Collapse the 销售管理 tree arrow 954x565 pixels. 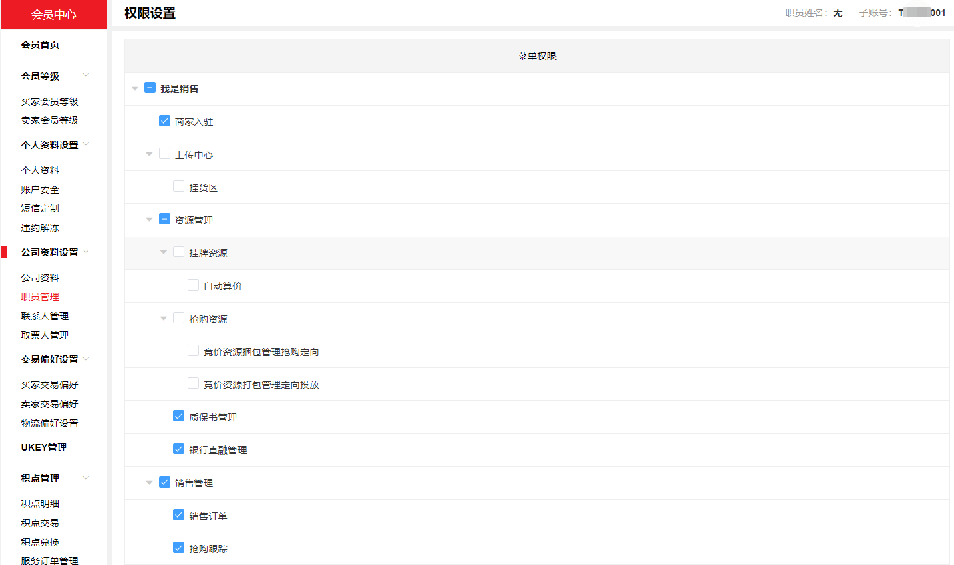(149, 482)
